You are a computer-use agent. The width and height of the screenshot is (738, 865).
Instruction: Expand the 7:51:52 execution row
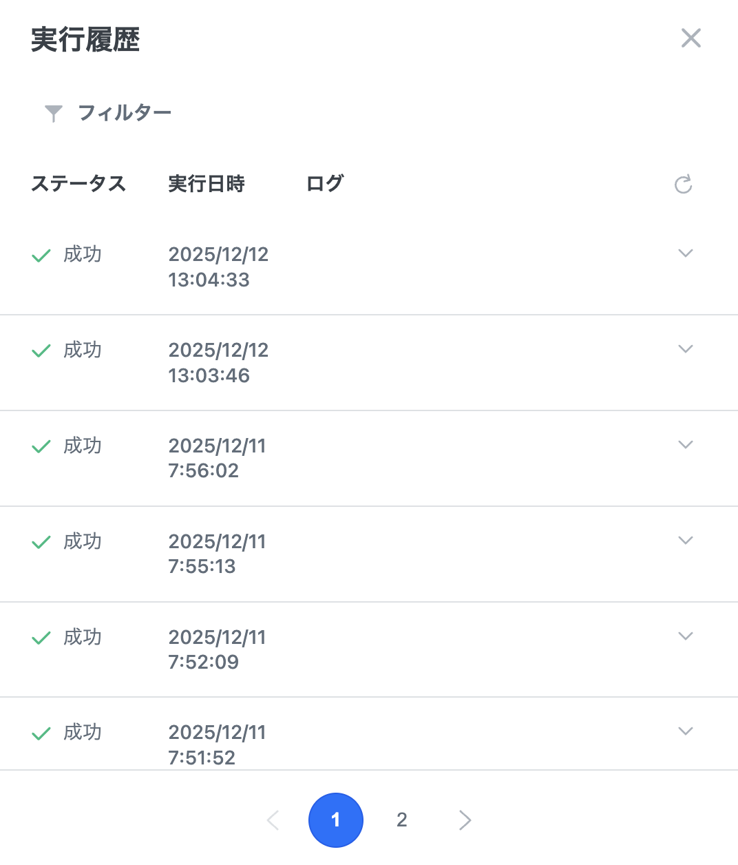click(x=685, y=731)
